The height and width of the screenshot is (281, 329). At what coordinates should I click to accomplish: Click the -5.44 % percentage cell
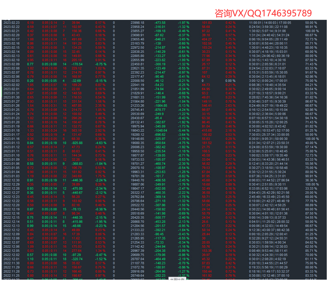click(x=184, y=131)
